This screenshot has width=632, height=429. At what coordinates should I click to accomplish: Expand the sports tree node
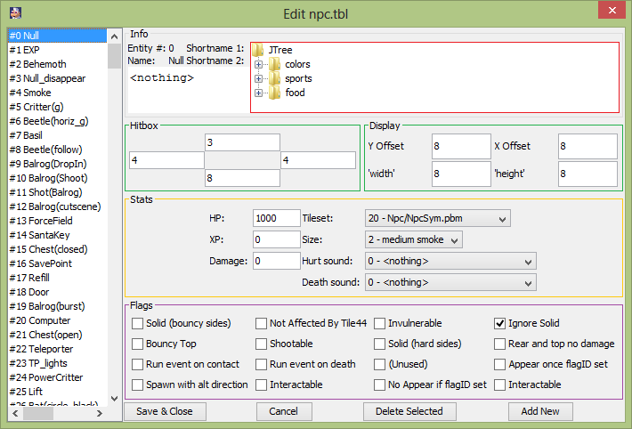click(258, 78)
